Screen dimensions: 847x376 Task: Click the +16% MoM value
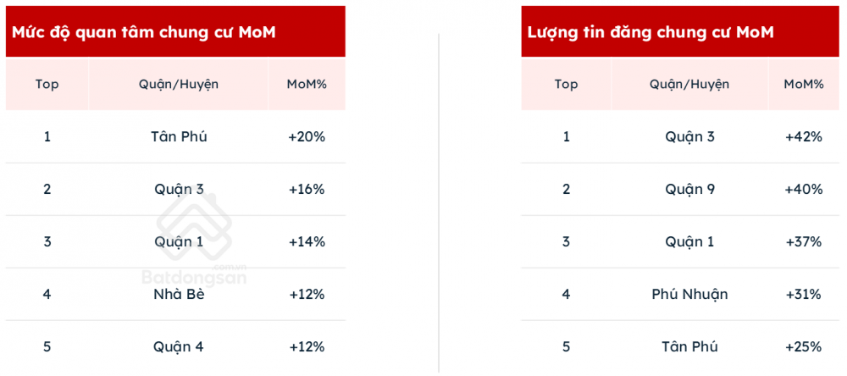point(307,189)
